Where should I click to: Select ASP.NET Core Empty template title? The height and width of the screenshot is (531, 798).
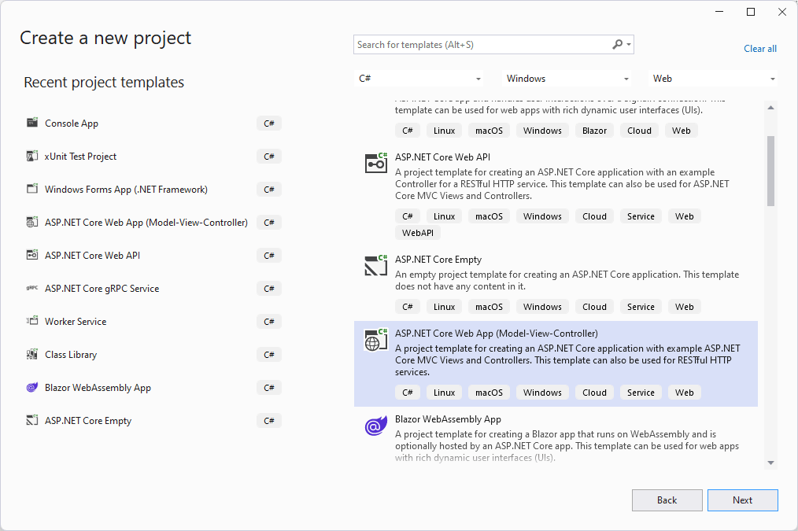(438, 260)
